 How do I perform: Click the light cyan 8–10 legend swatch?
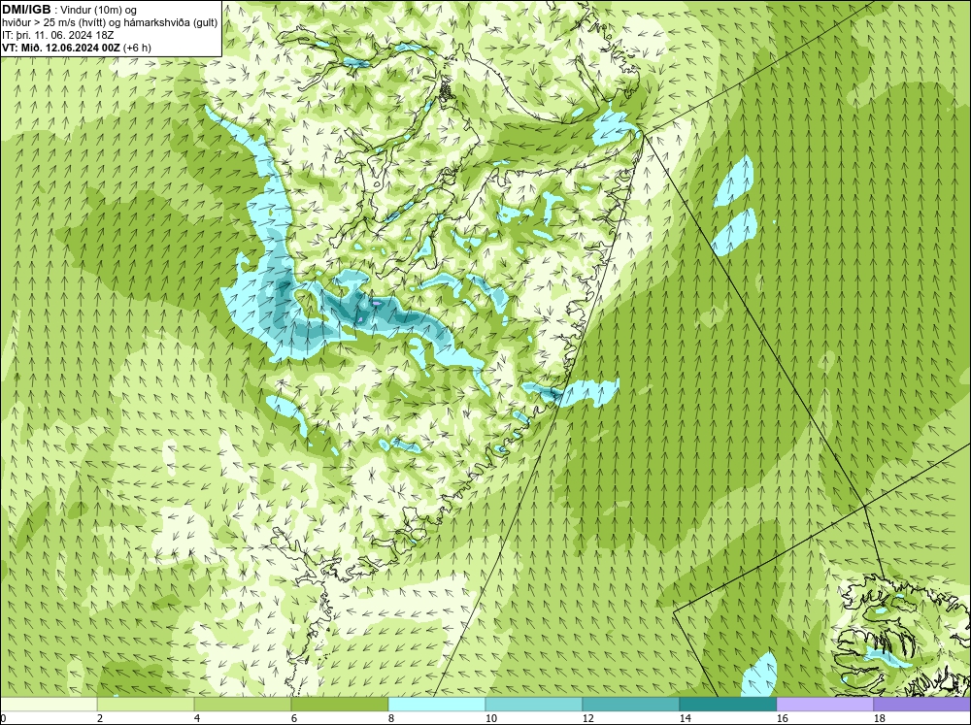(437, 705)
